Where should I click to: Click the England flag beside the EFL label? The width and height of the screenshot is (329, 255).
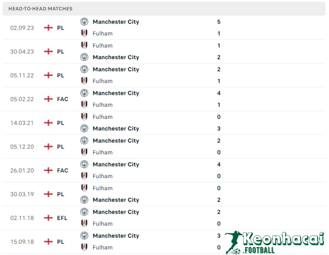click(48, 218)
